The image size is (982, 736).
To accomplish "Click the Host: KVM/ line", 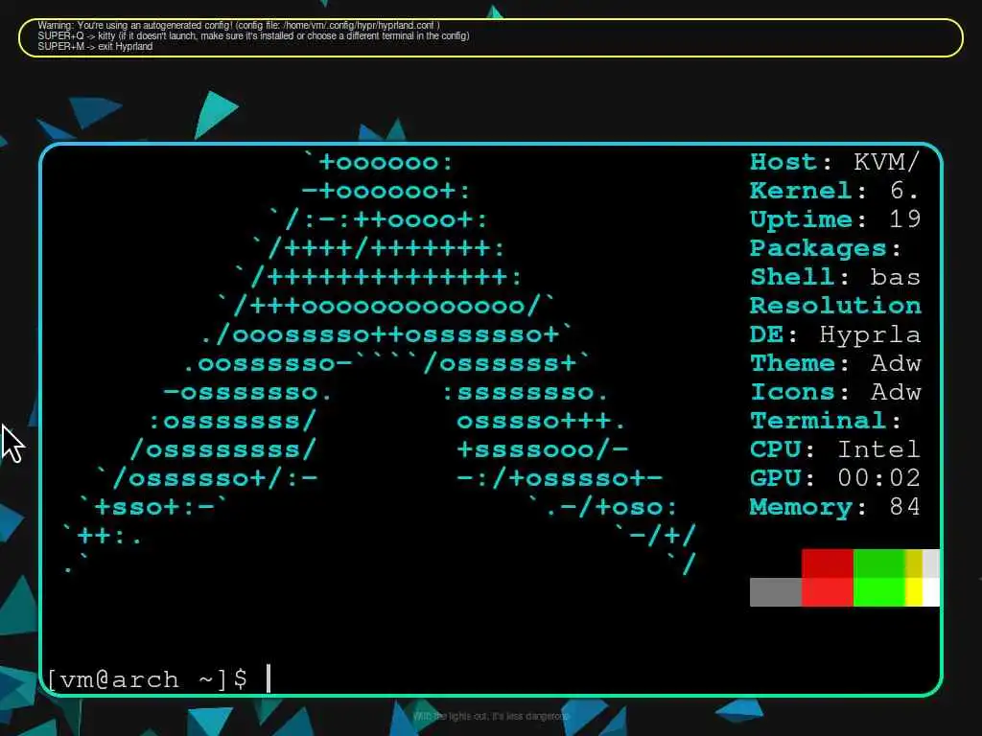I will (835, 162).
